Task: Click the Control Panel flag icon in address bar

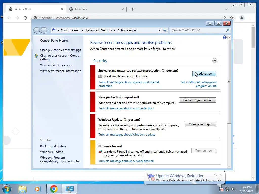Action: [54, 30]
